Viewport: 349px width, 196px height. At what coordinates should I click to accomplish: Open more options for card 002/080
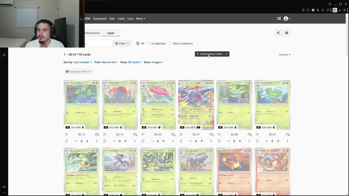point(135,141)
